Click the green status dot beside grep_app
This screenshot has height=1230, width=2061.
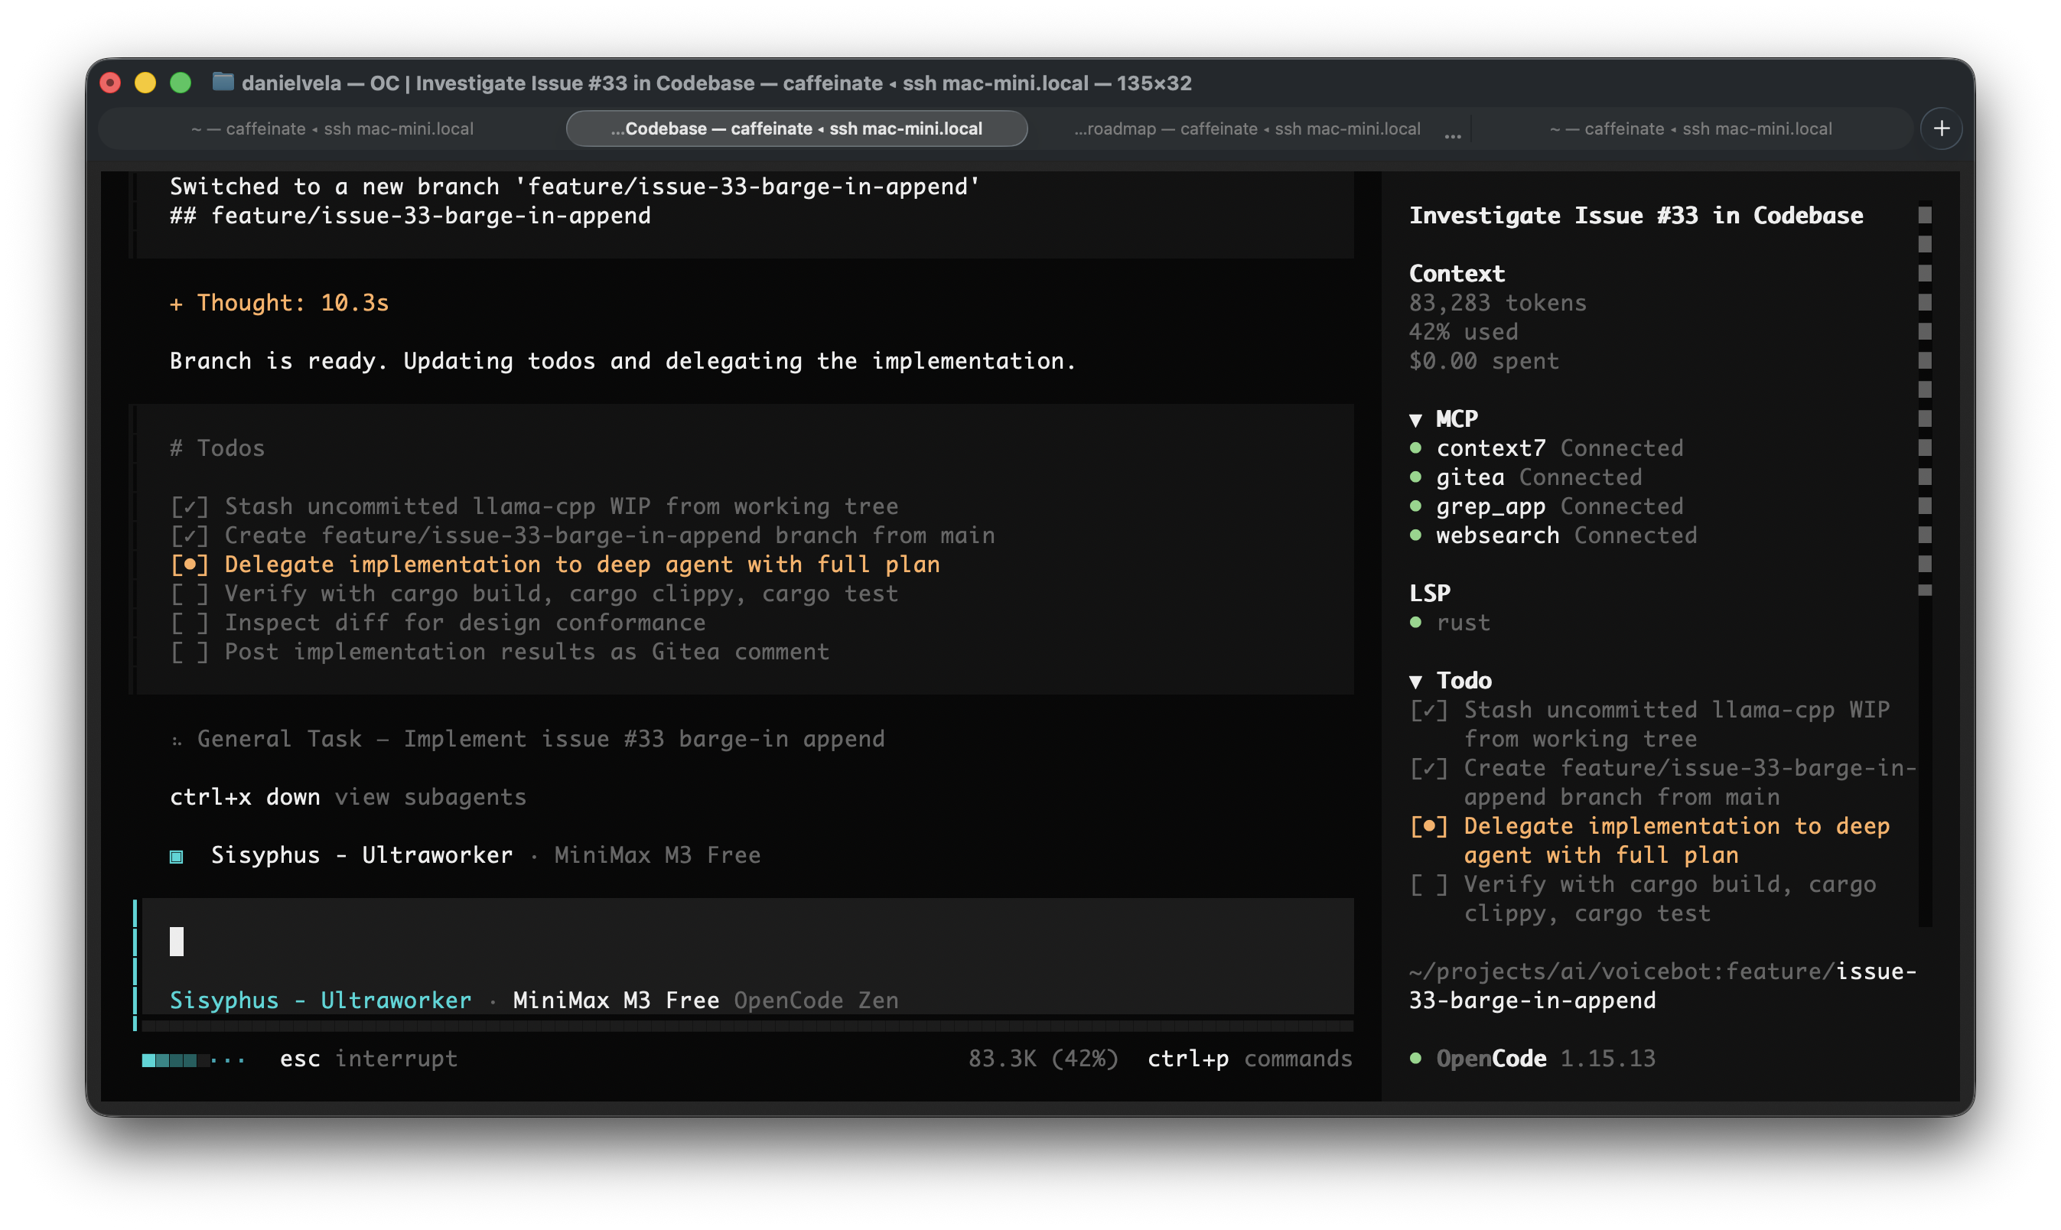pyautogui.click(x=1415, y=506)
